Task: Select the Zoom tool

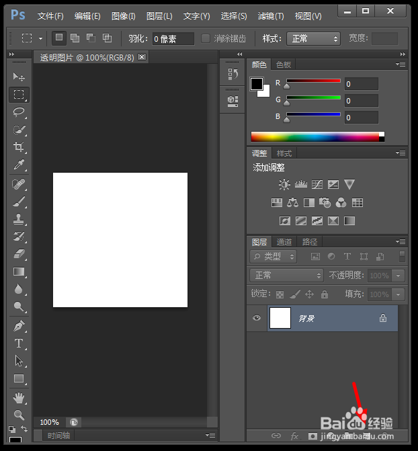Action: tap(19, 415)
